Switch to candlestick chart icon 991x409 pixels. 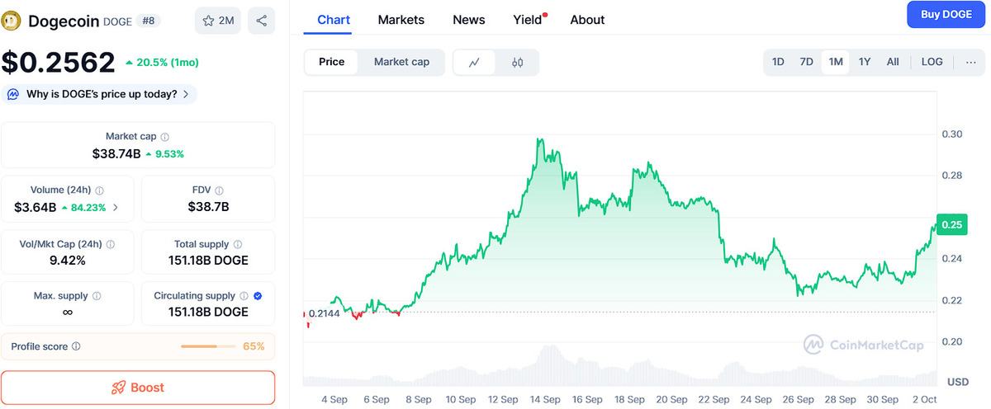(518, 63)
